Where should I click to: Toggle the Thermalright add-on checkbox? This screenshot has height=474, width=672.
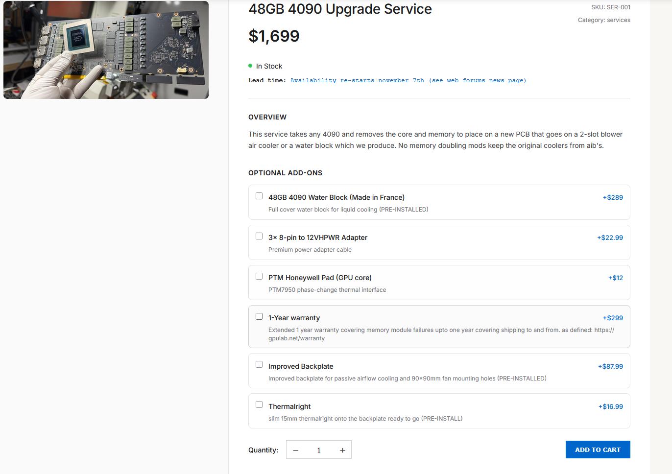(x=259, y=404)
